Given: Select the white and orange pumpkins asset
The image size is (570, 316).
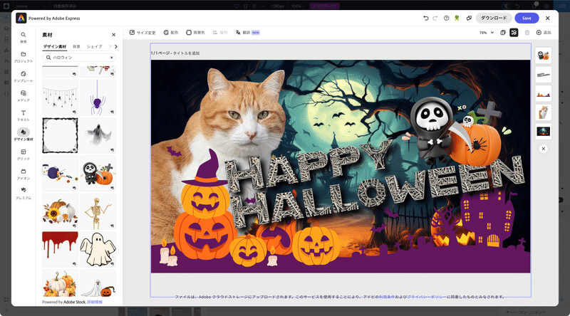Looking at the screenshot, I should [60, 283].
